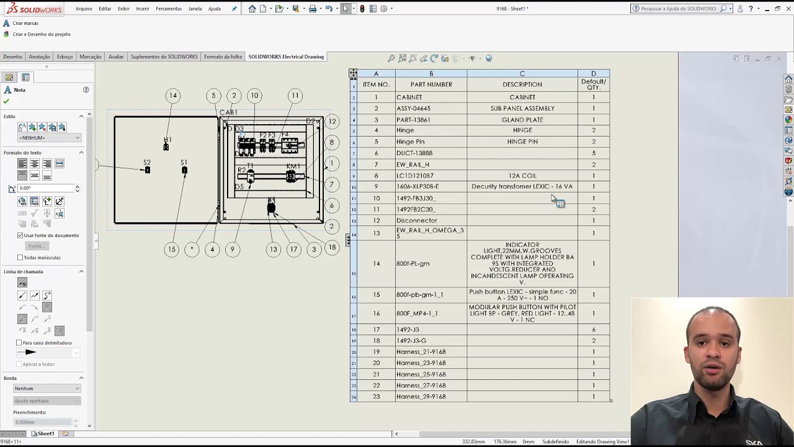Click the Undo icon

click(329, 9)
